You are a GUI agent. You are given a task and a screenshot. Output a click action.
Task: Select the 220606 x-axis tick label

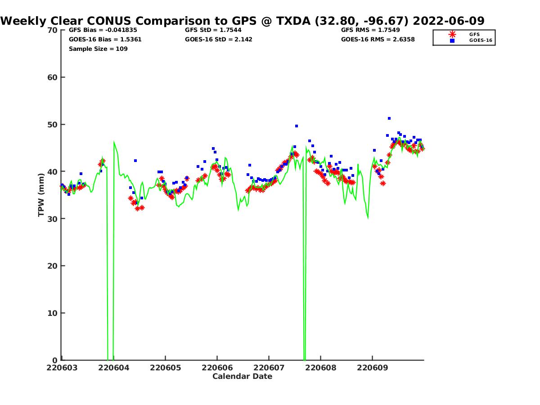pyautogui.click(x=217, y=368)
